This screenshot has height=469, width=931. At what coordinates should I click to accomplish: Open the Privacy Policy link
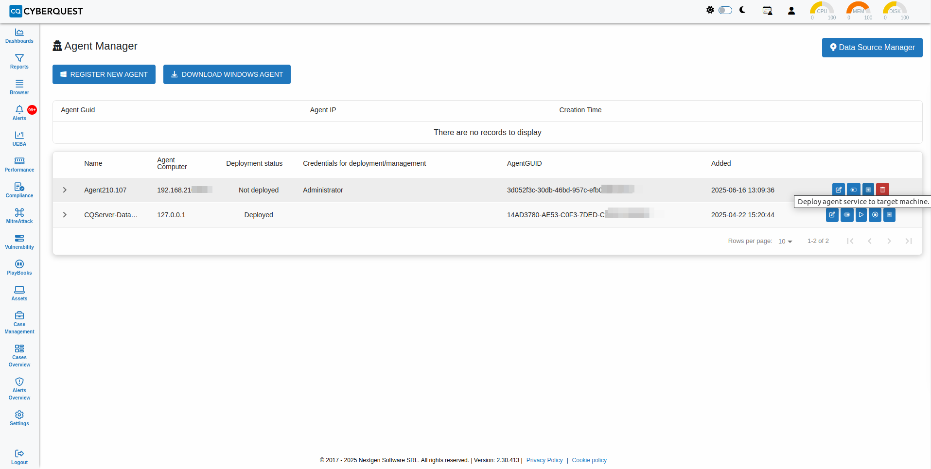544,460
